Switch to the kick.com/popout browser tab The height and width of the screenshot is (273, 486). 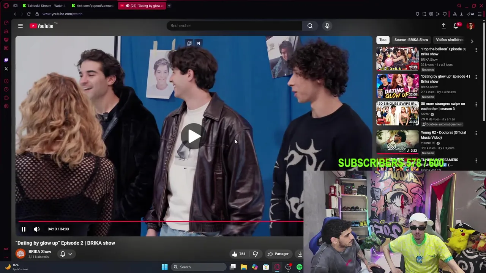93,6
